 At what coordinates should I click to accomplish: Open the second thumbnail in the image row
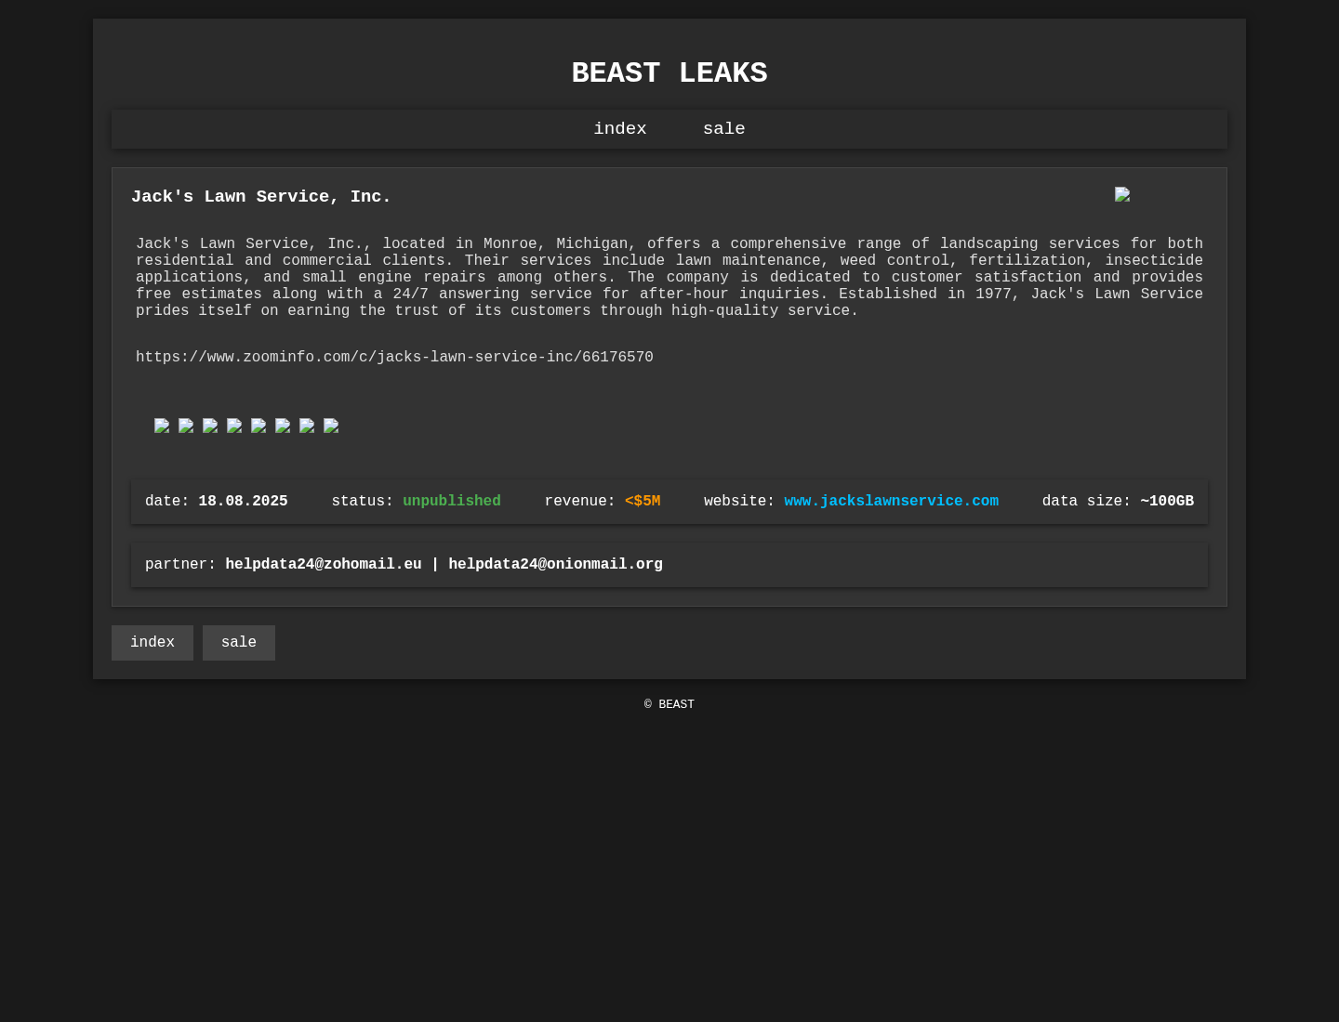[x=186, y=426]
